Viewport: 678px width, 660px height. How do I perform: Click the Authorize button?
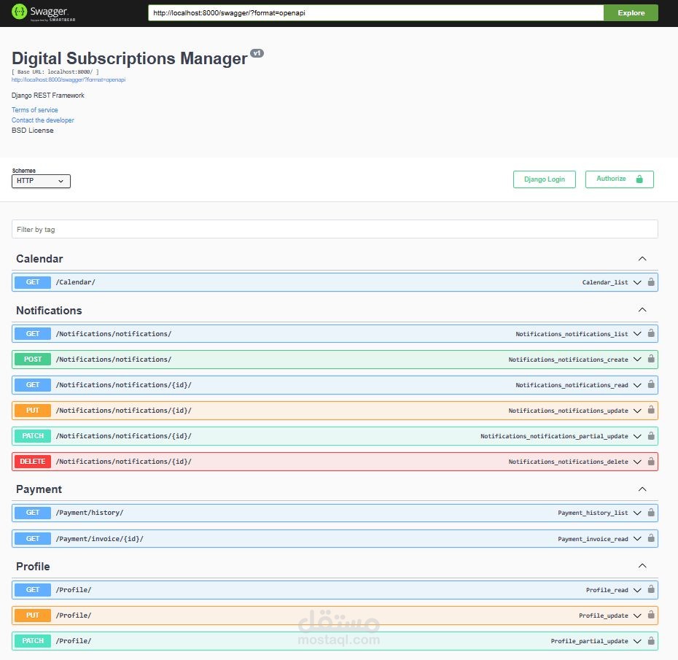[619, 179]
